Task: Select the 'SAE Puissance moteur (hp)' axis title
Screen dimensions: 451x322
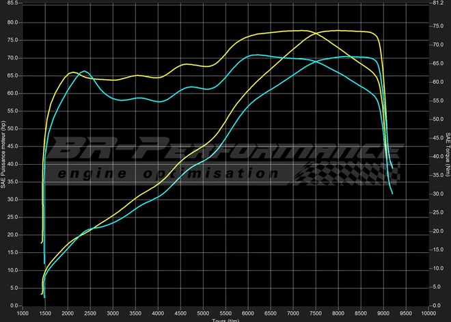Action: [3, 154]
